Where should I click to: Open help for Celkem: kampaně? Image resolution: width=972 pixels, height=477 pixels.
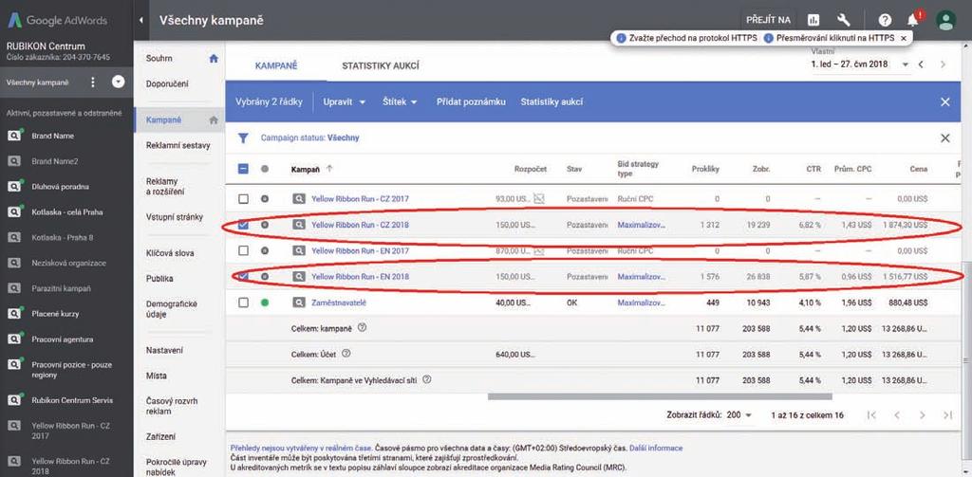362,328
